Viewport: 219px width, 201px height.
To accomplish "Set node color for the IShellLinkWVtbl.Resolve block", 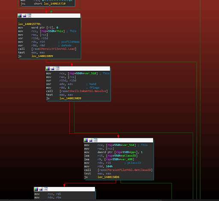I will pyautogui.click(x=48, y=69).
